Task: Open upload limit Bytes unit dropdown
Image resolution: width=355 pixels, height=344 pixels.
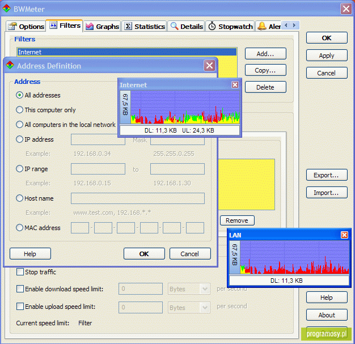Action: coord(205,307)
